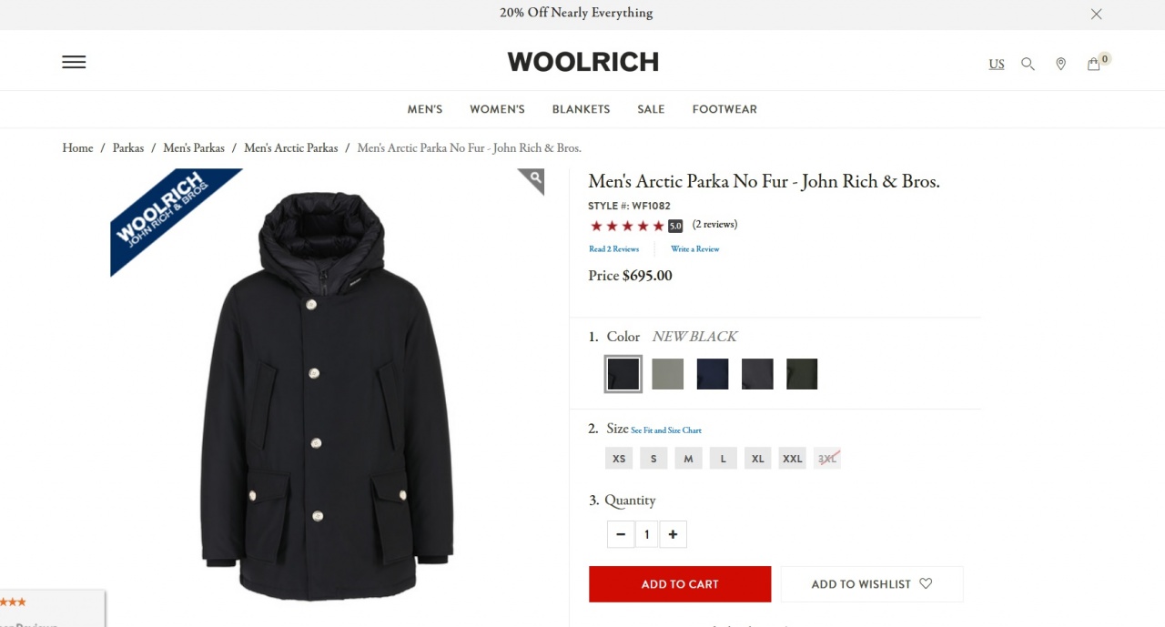This screenshot has width=1165, height=627.
Task: Open the hamburger navigation menu
Action: [x=74, y=62]
